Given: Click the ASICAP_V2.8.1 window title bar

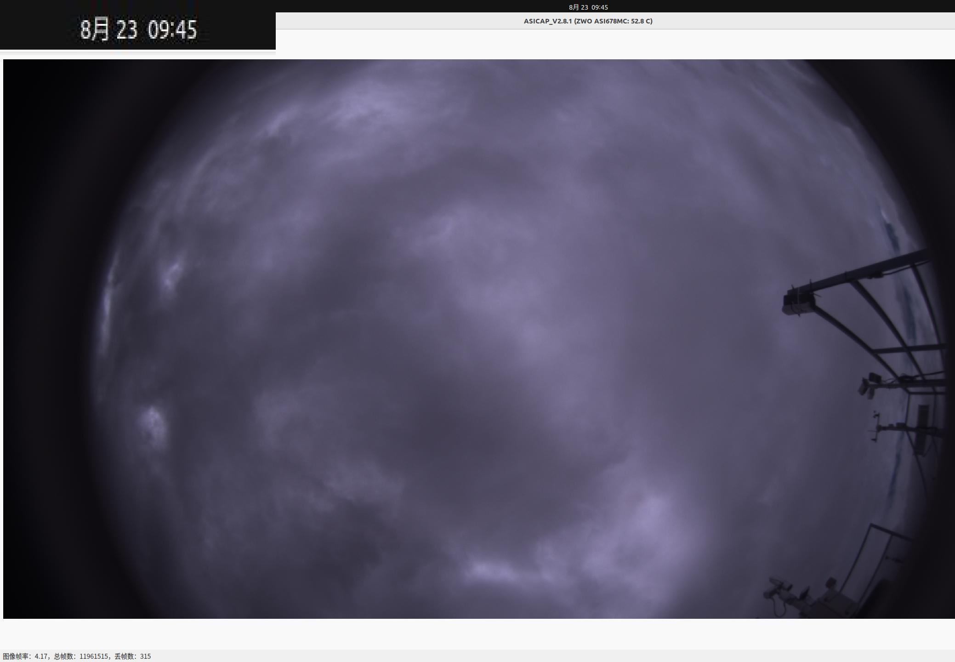Looking at the screenshot, I should pyautogui.click(x=615, y=21).
